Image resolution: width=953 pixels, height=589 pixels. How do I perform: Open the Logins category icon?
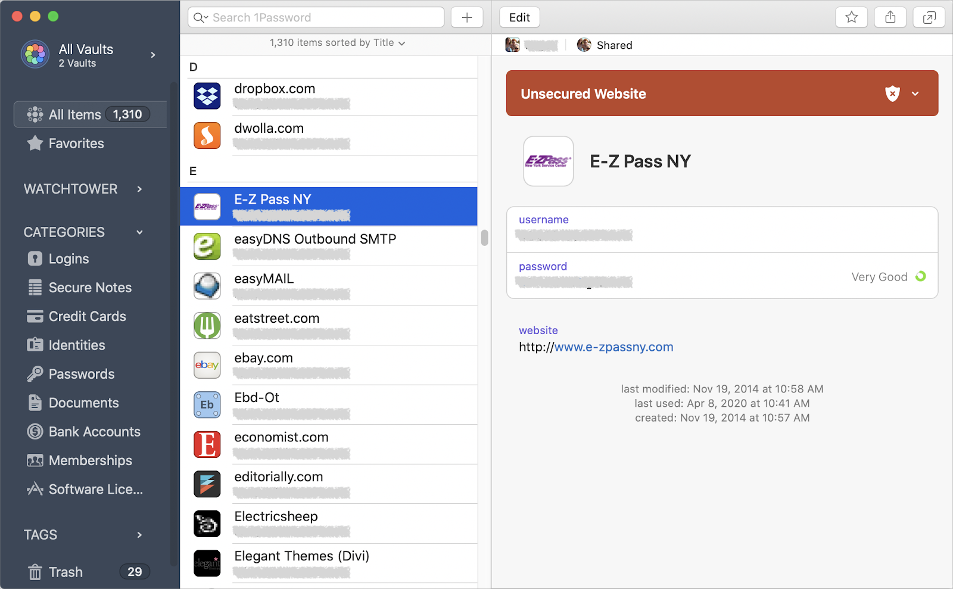click(35, 258)
